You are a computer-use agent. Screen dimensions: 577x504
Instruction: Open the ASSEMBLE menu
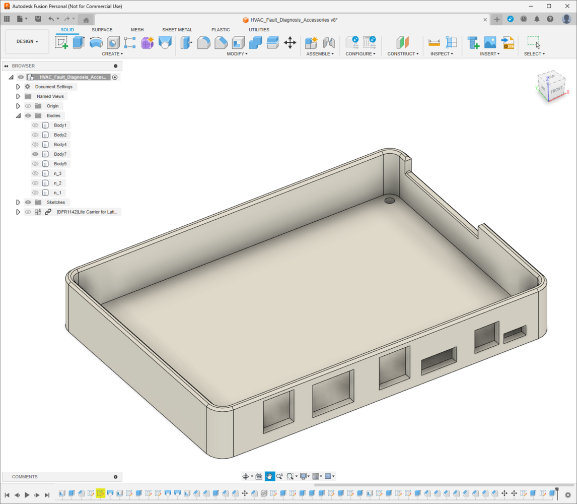point(320,54)
